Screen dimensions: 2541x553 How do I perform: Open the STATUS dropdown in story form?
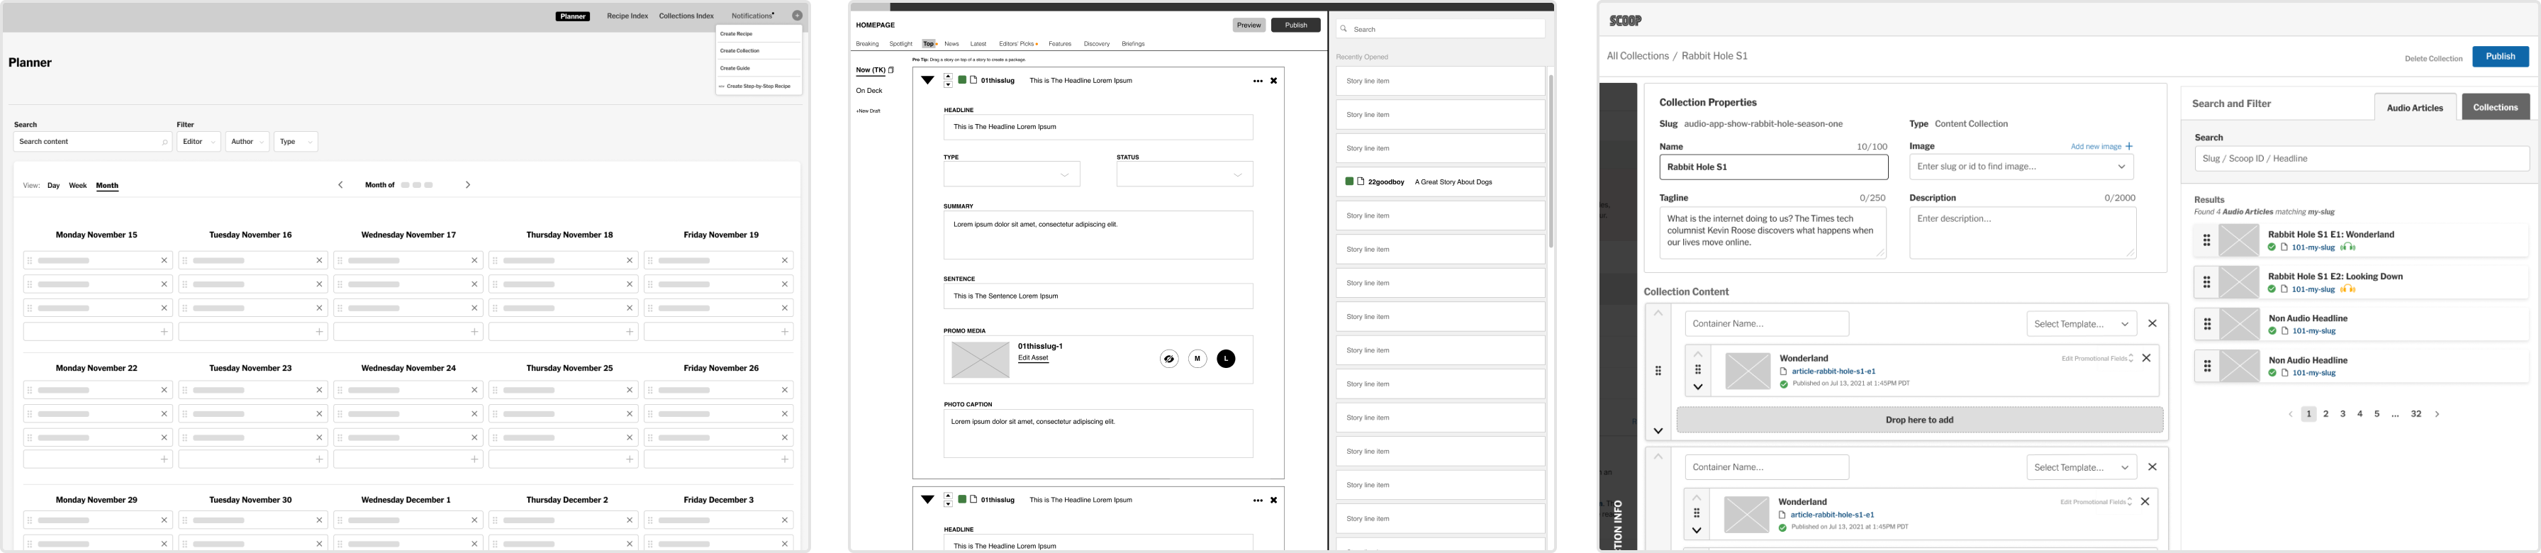(1185, 174)
